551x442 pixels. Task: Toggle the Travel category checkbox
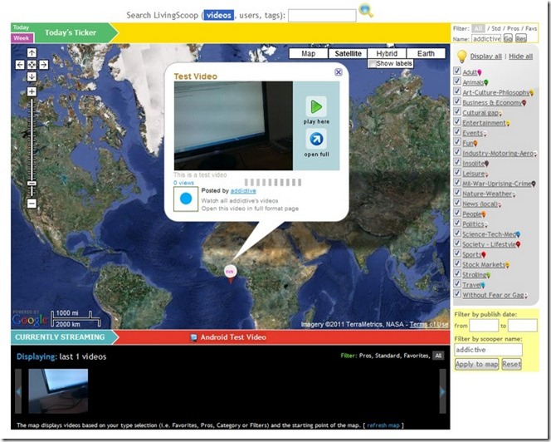(x=458, y=285)
